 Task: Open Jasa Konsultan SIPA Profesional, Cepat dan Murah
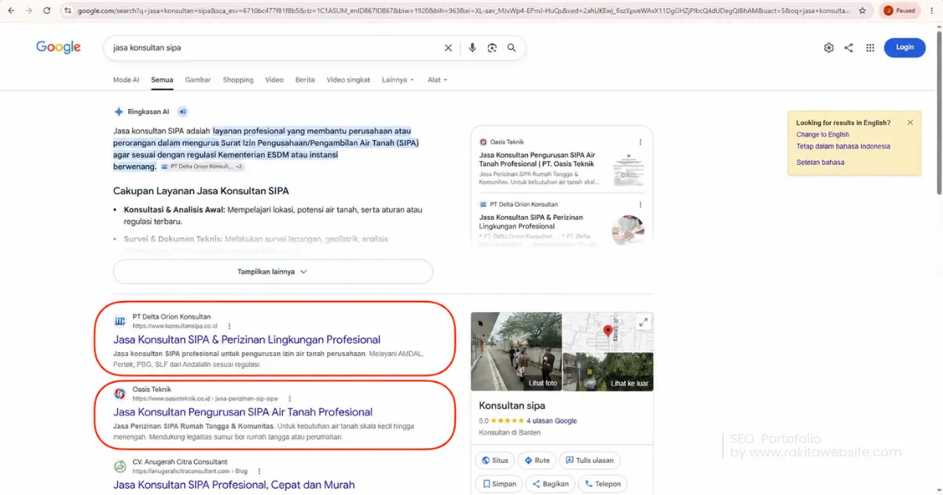[x=234, y=485]
